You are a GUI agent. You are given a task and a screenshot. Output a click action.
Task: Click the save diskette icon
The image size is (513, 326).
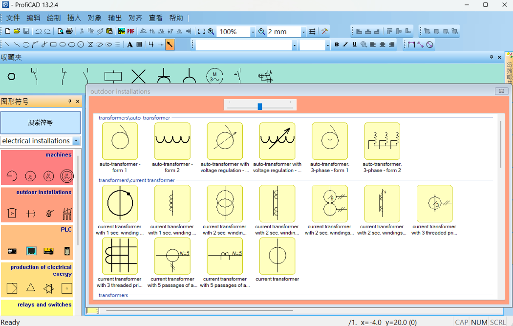pos(26,32)
